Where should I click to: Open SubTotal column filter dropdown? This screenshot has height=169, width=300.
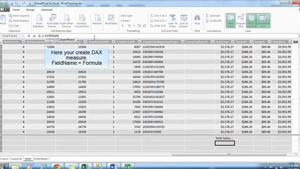232,42
